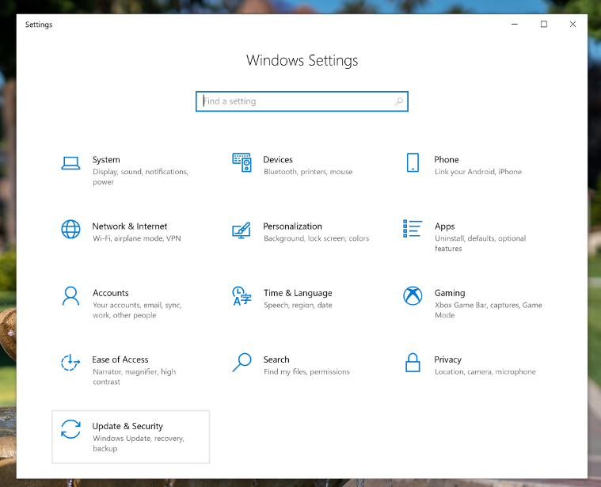The height and width of the screenshot is (487, 601).
Task: Open the Apps list icon
Action: pyautogui.click(x=413, y=228)
